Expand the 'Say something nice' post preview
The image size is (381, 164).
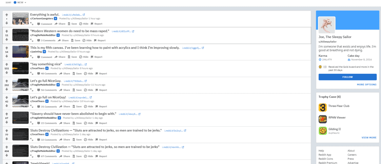coord(32,73)
